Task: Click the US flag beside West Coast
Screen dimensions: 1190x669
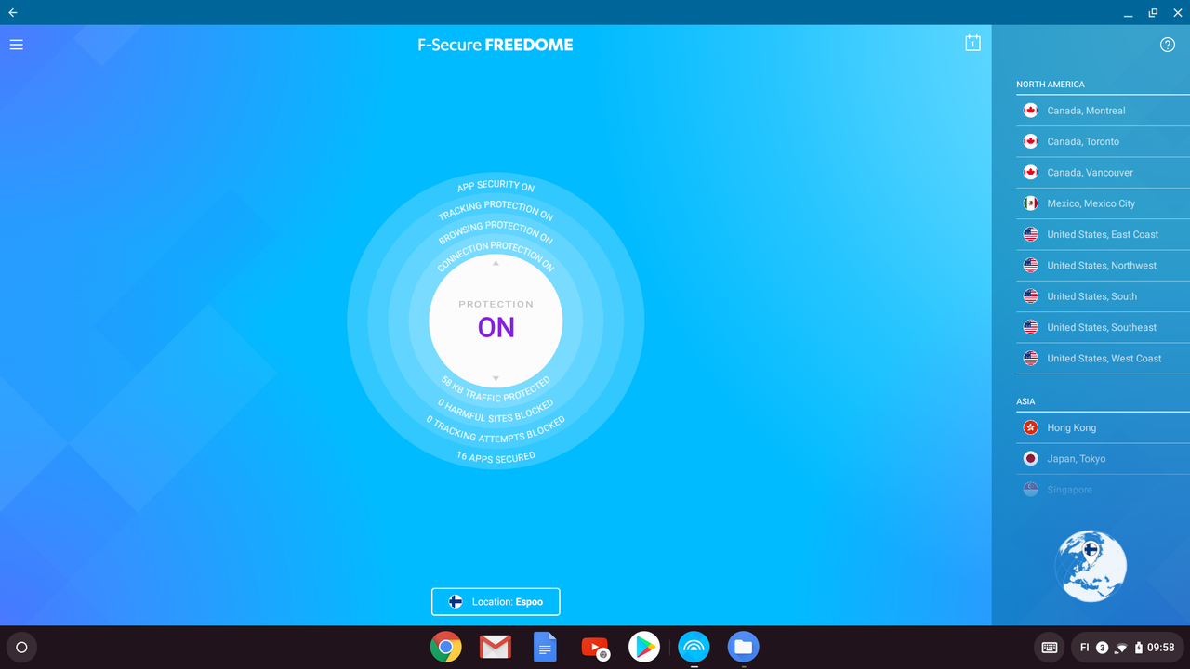Action: click(1030, 358)
